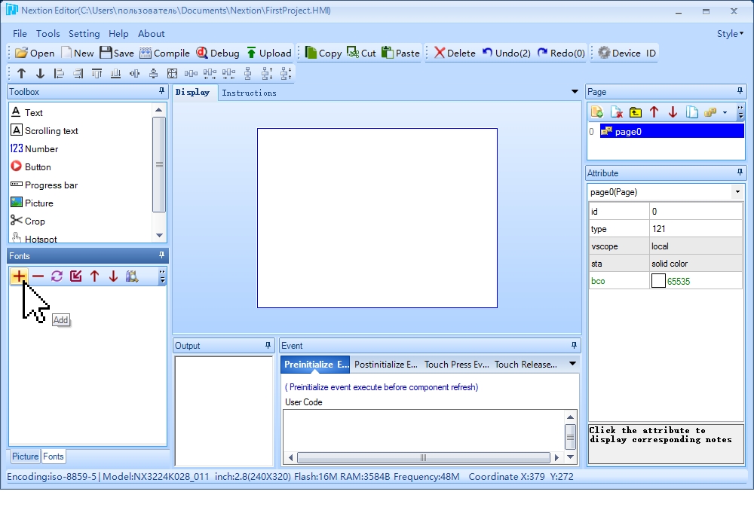Image resolution: width=754 pixels, height=516 pixels.
Task: Expand the Page toolbar overflow options
Action: pos(740,112)
